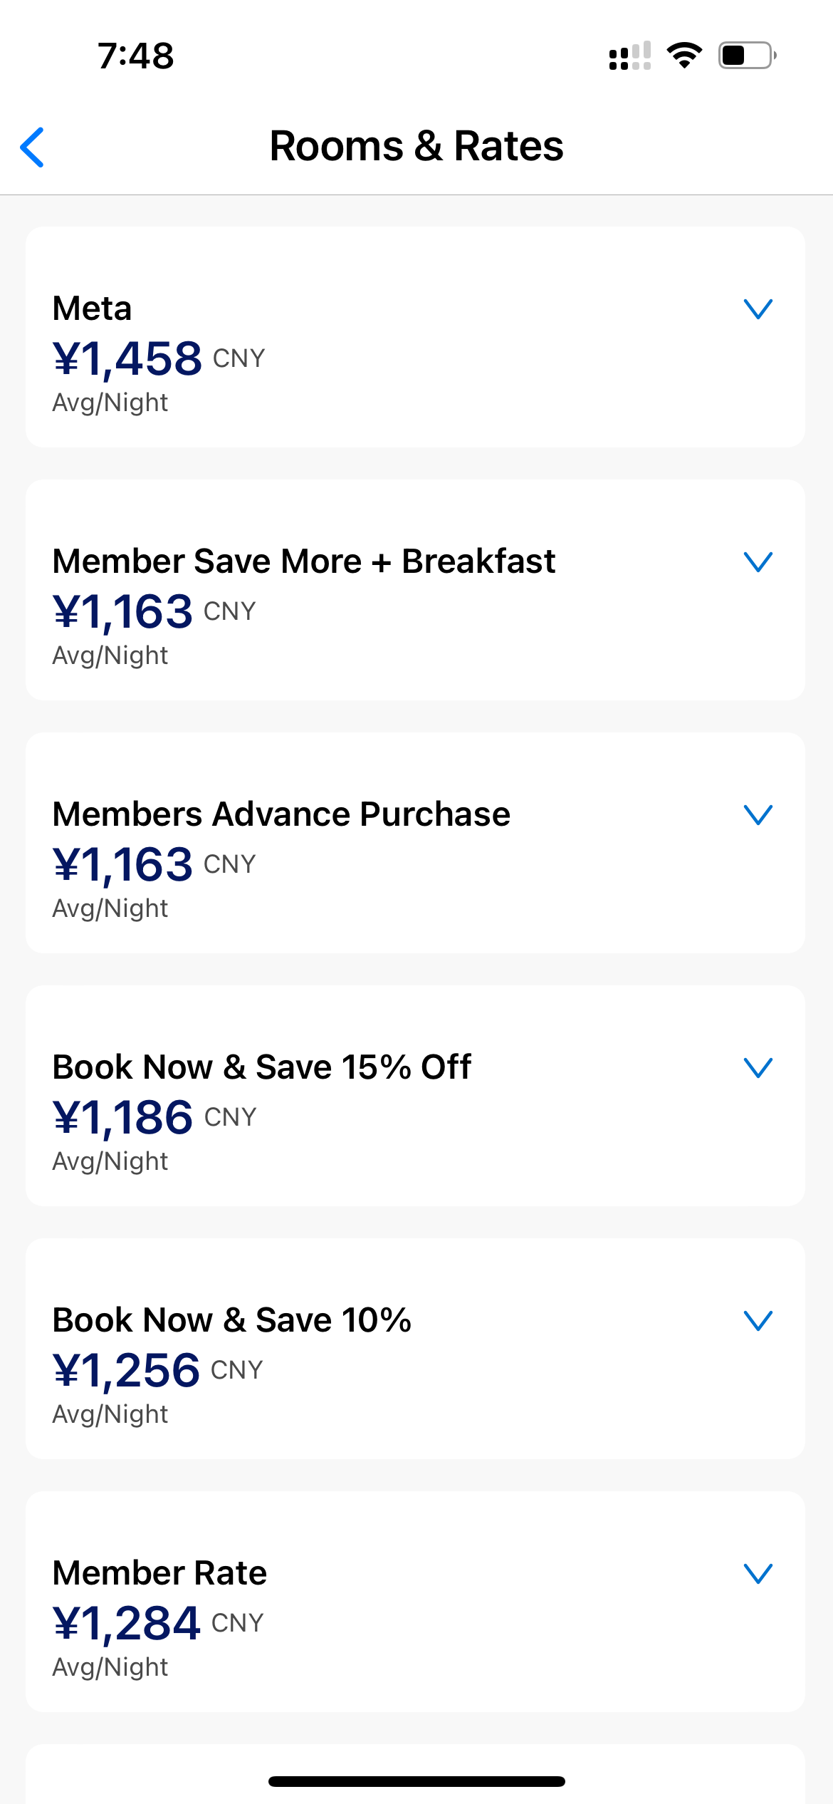Image resolution: width=833 pixels, height=1804 pixels.
Task: Tap the cellular signal bars icon
Action: [x=630, y=56]
